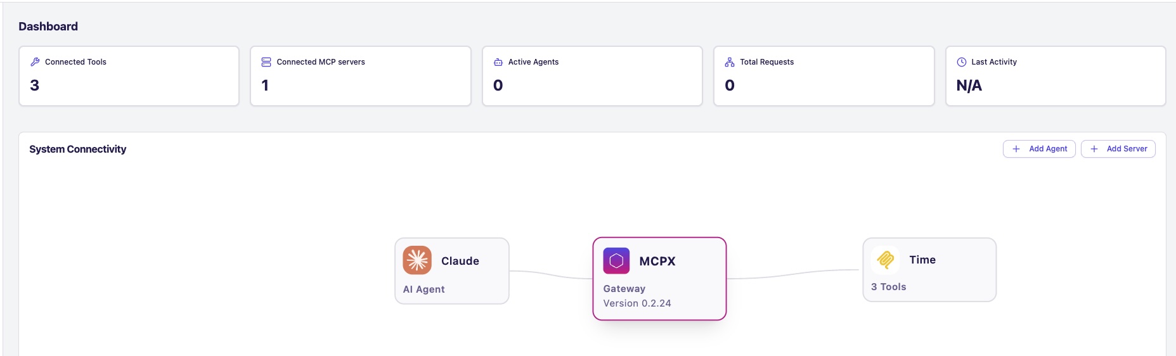Click the purple MCPX hexagon icon

616,261
